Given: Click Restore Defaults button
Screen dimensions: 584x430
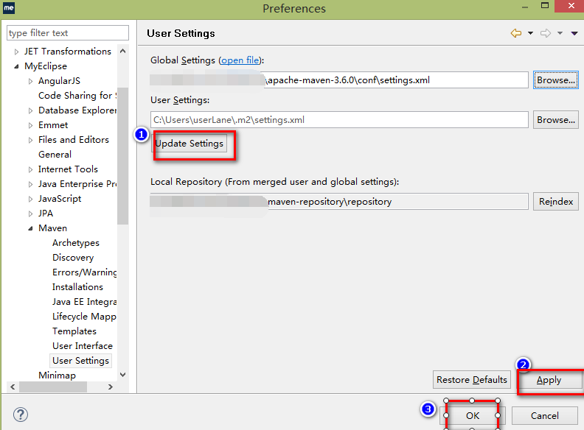Looking at the screenshot, I should pyautogui.click(x=471, y=379).
